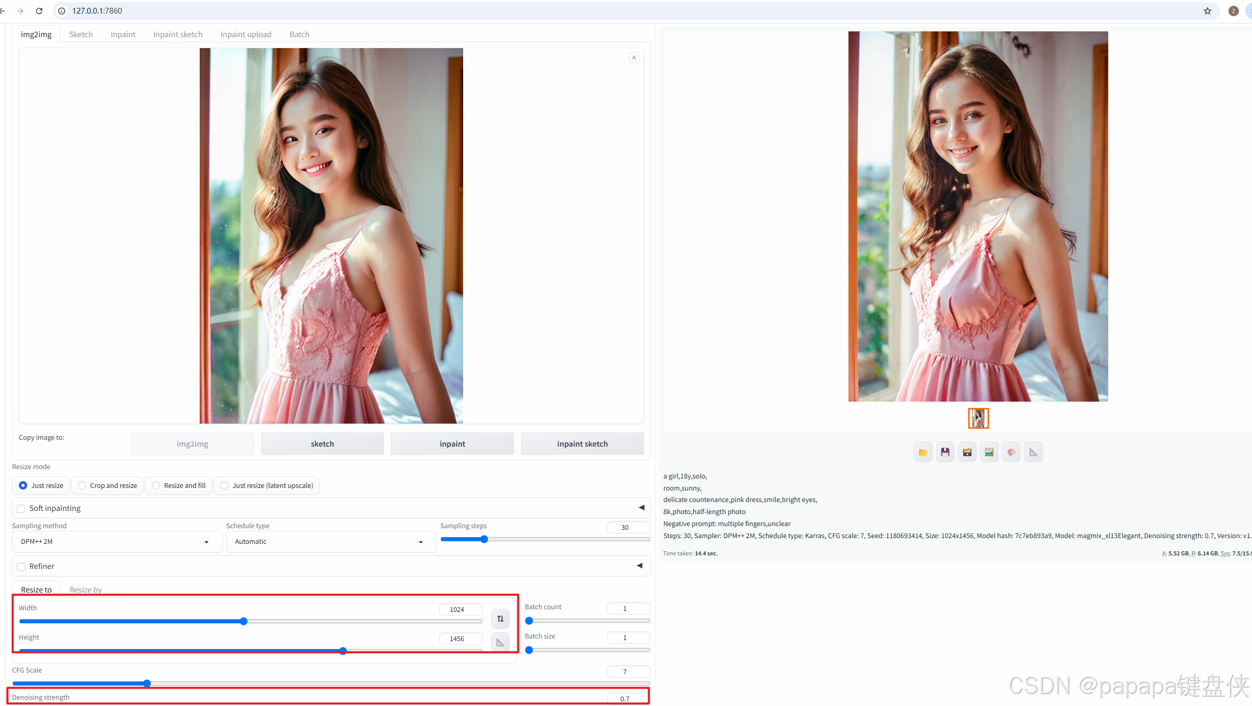The width and height of the screenshot is (1252, 706).
Task: Adjust the CFG Scale slider handle
Action: point(147,684)
